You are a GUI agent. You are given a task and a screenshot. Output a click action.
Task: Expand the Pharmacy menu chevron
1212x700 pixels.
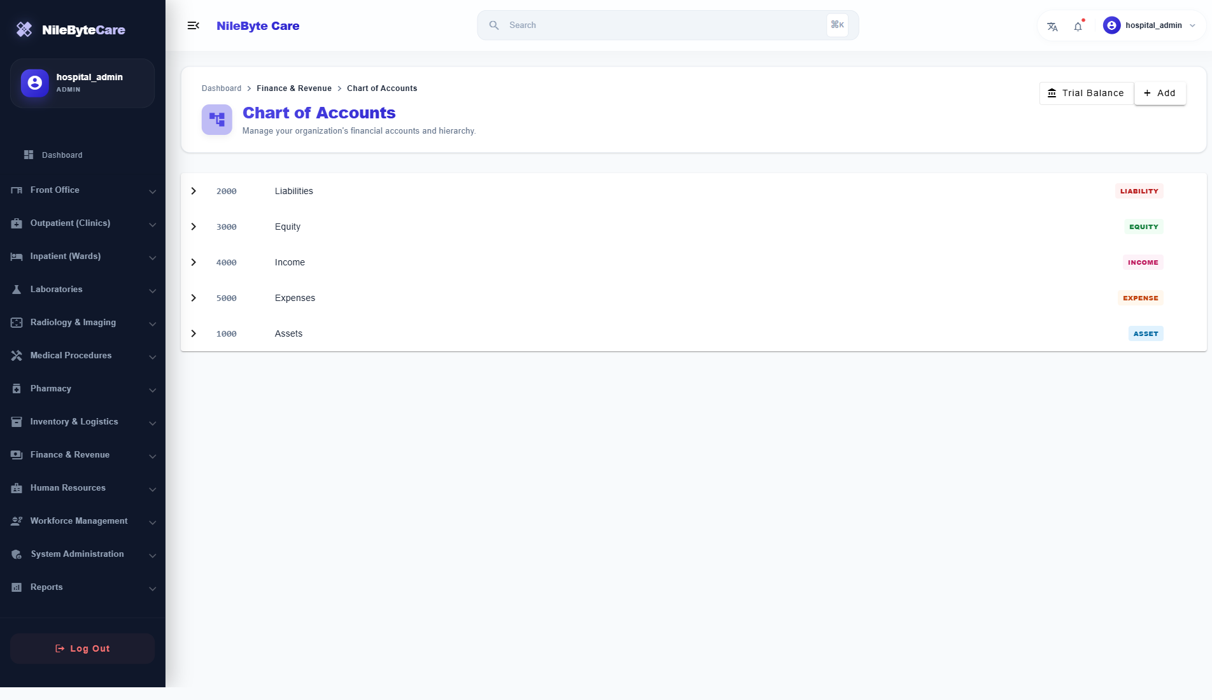pos(152,390)
